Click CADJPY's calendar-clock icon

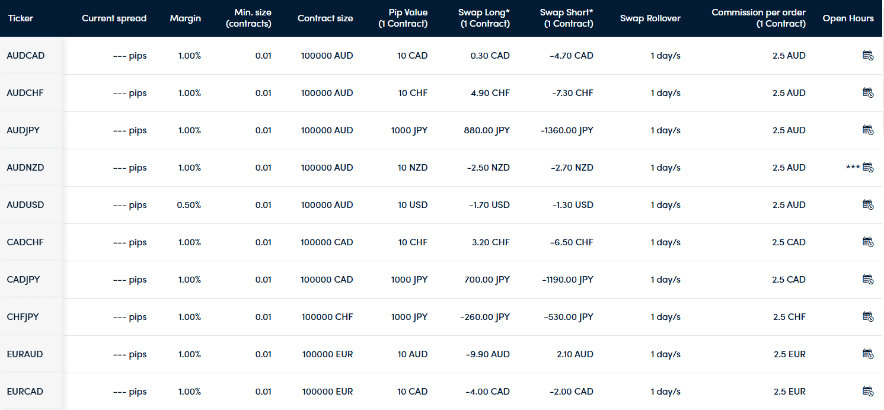[x=868, y=279]
